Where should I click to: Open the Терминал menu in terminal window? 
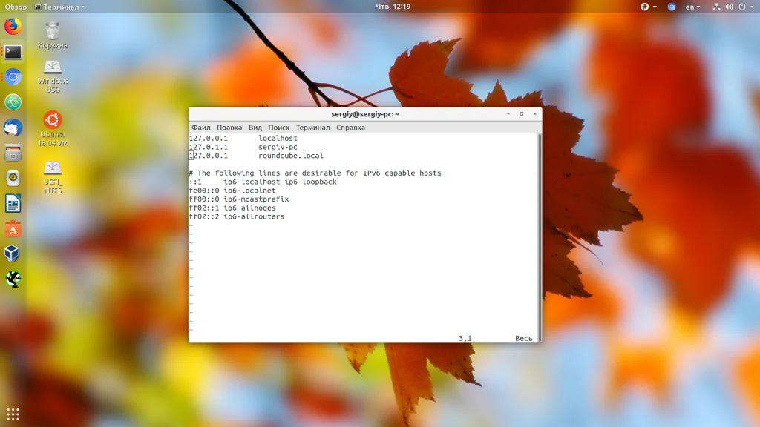coord(312,128)
